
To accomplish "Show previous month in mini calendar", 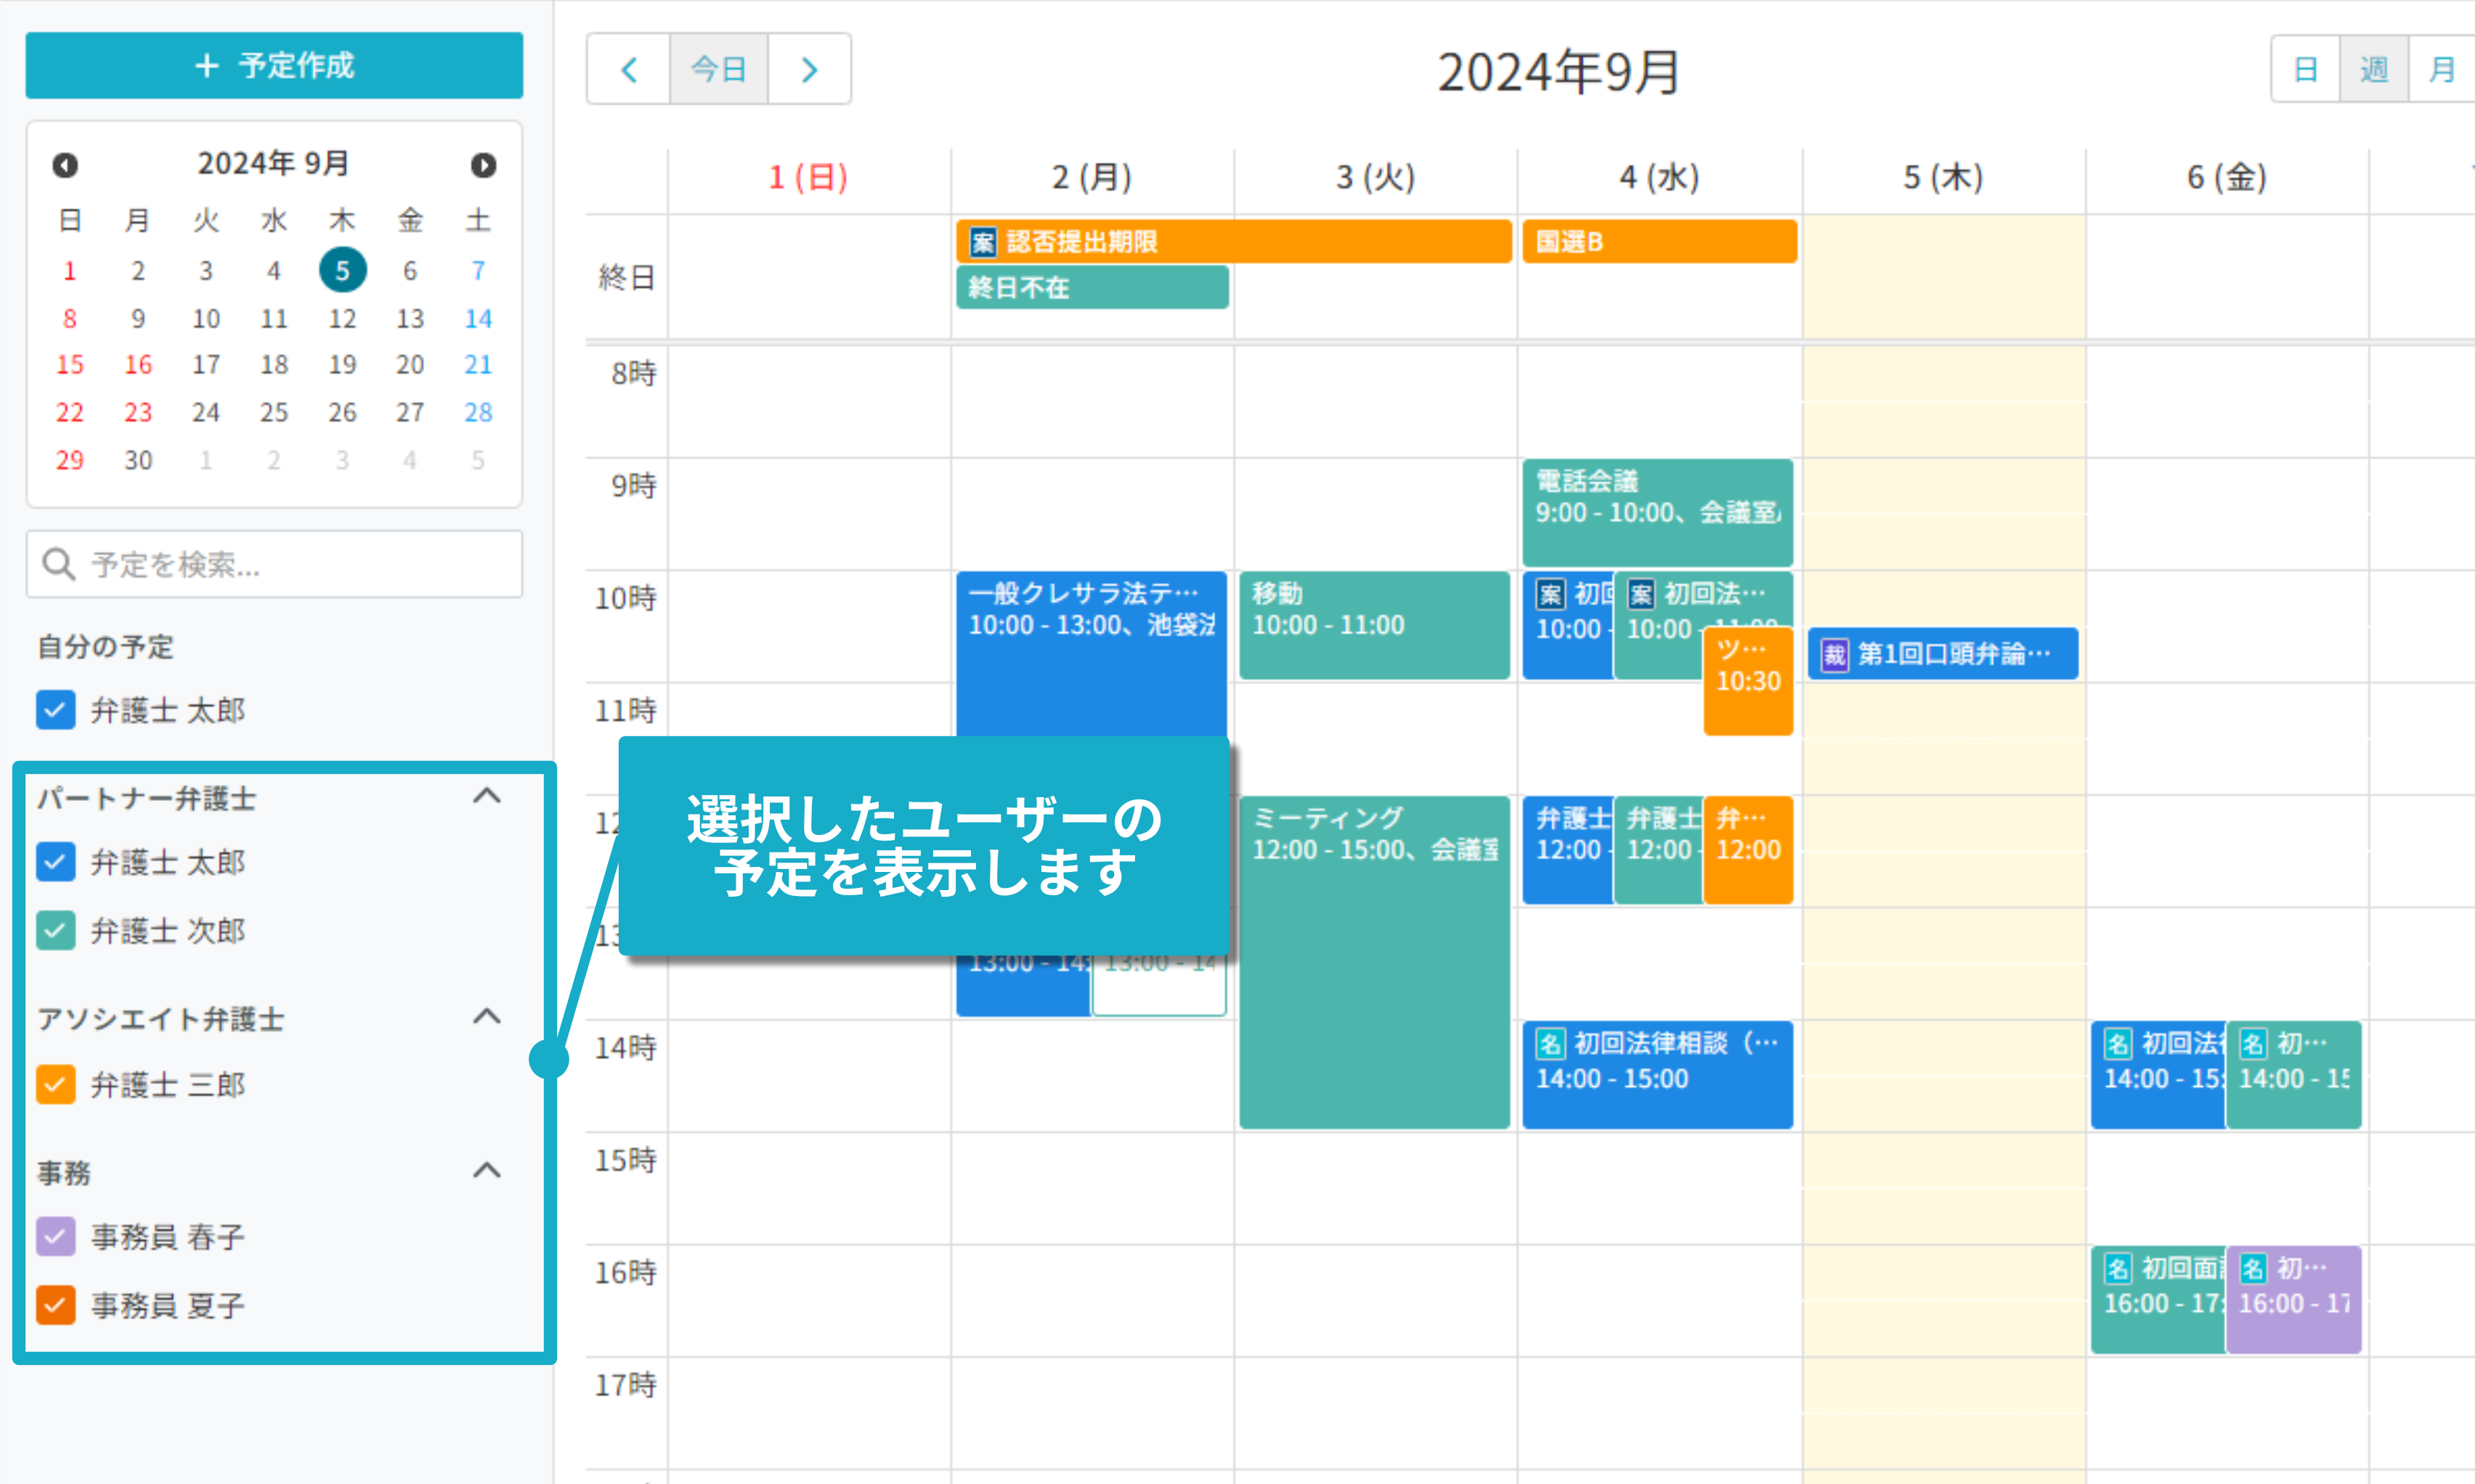I will point(65,164).
